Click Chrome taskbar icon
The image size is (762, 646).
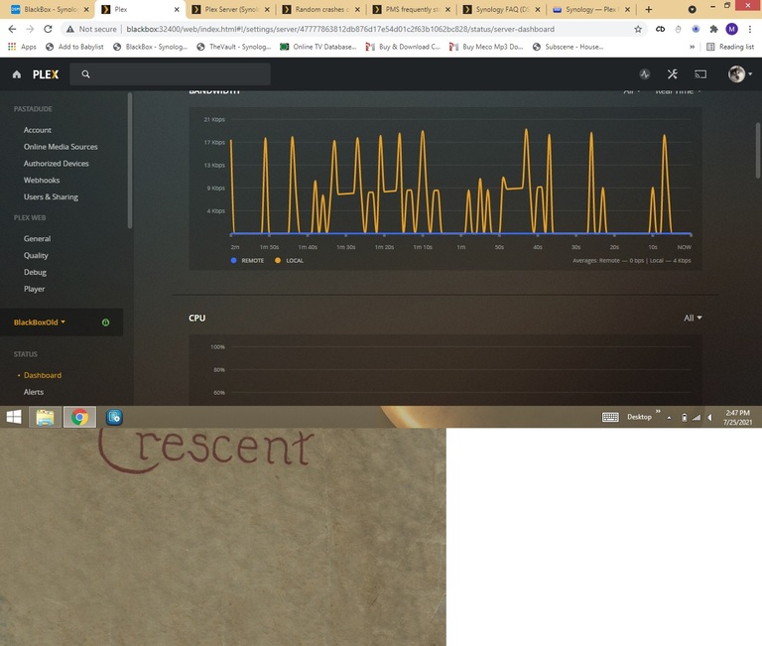point(79,417)
